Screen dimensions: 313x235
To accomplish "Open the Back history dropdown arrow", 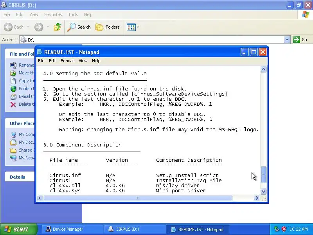I will click(28, 27).
